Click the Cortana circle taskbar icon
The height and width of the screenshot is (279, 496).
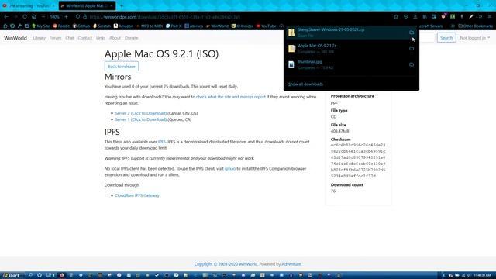pos(40,275)
